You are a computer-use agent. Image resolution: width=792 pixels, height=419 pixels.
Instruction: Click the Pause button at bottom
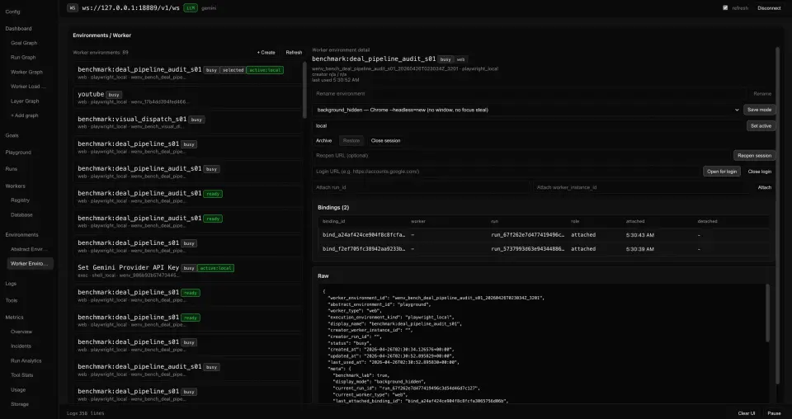774,413
